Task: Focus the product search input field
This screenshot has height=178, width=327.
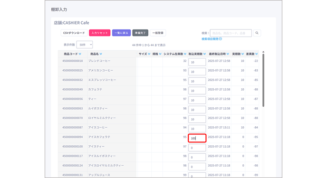Action: [231, 33]
